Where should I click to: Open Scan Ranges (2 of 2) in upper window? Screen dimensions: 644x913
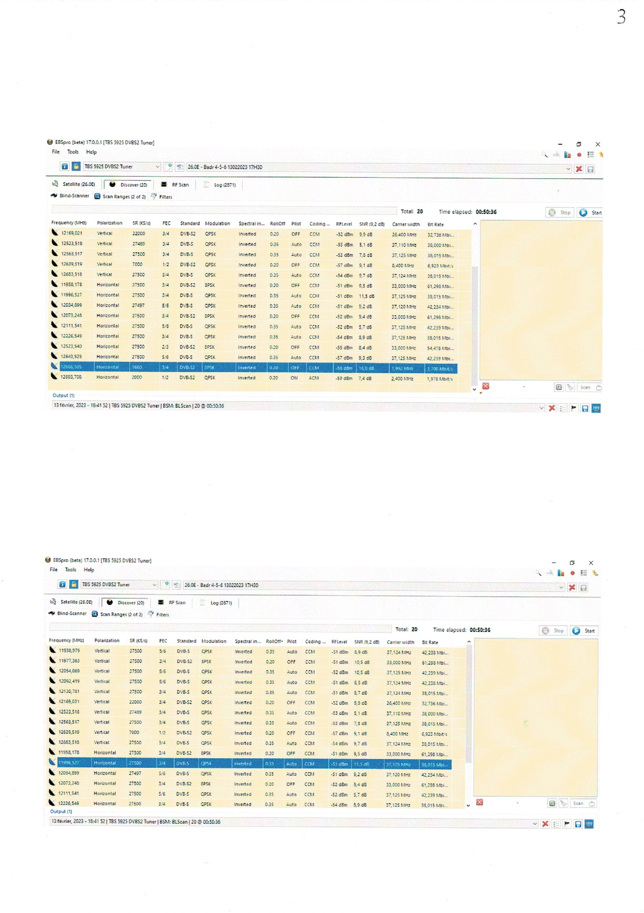click(120, 197)
